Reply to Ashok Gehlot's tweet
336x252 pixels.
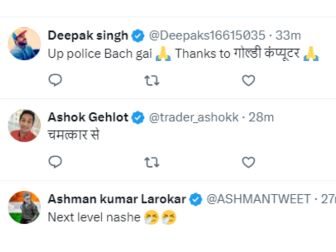pyautogui.click(x=55, y=162)
